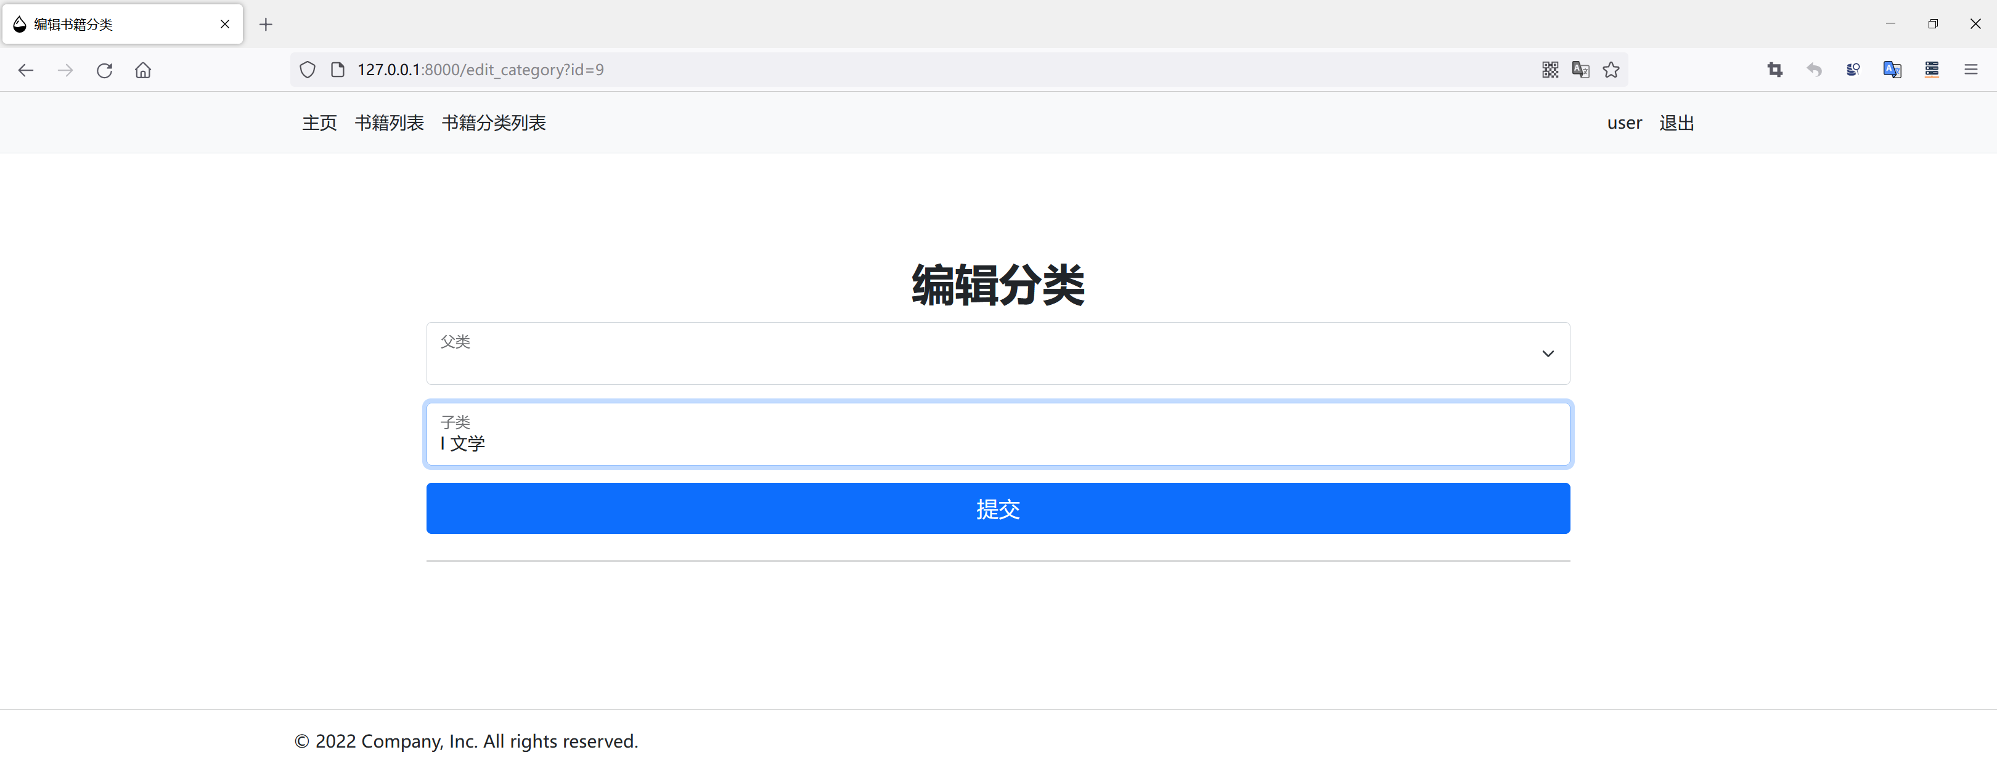Click the 编辑分类 heading text
The image size is (1997, 771).
[998, 285]
